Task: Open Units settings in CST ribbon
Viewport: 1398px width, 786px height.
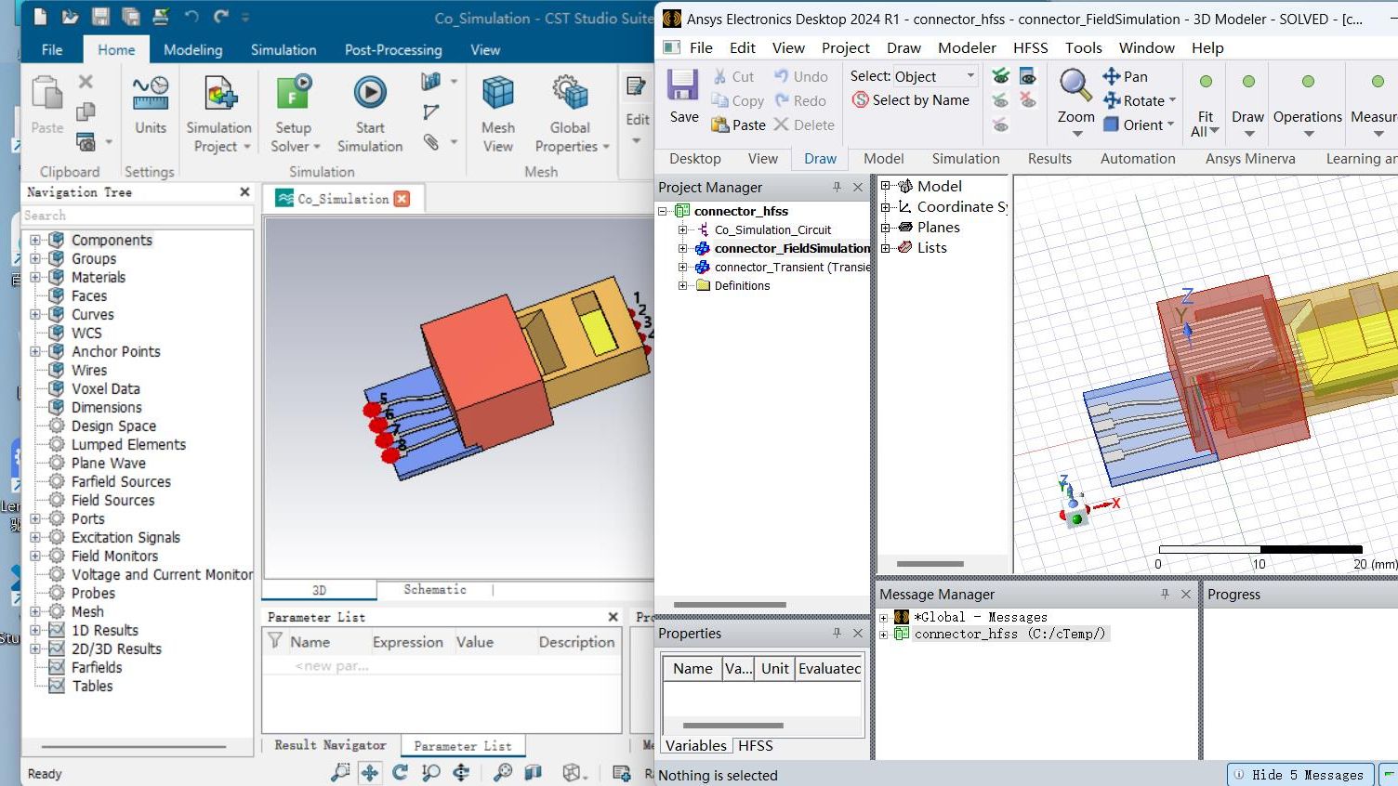Action: pos(150,105)
